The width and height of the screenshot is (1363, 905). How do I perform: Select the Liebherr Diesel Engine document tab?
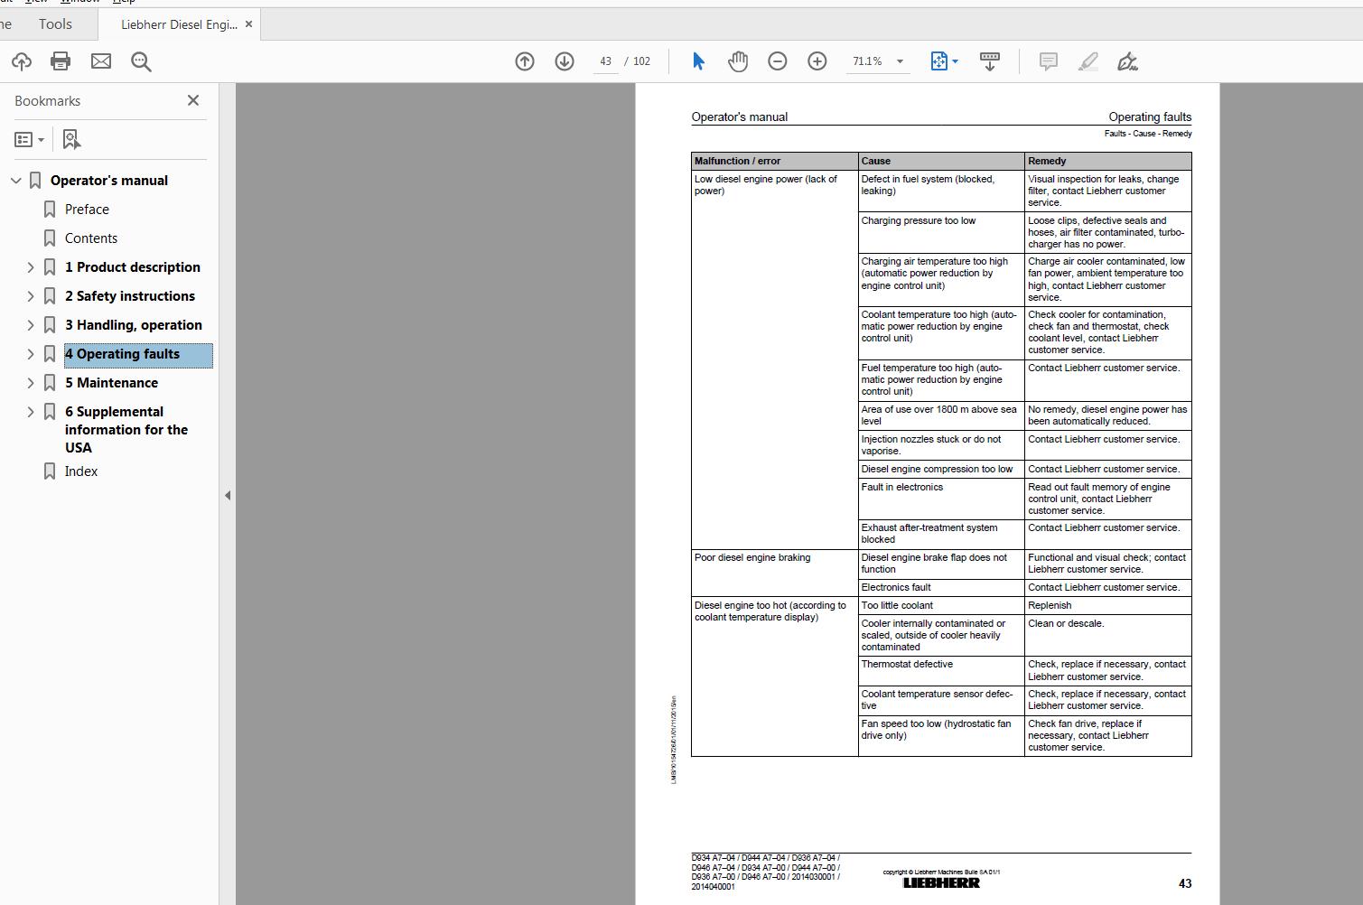179,24
